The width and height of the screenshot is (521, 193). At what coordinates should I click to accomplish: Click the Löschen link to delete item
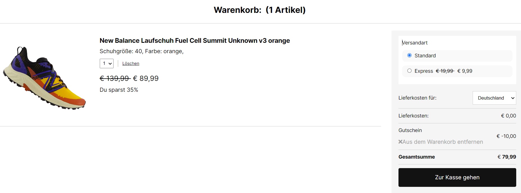pyautogui.click(x=131, y=63)
